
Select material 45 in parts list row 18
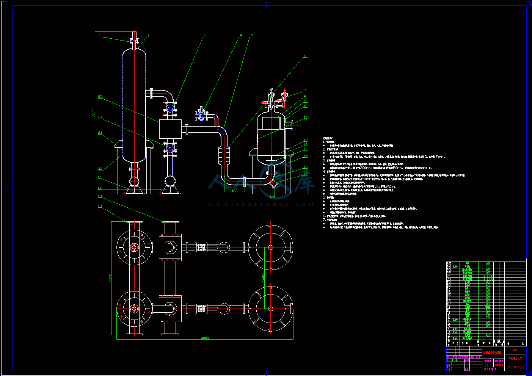click(x=488, y=285)
